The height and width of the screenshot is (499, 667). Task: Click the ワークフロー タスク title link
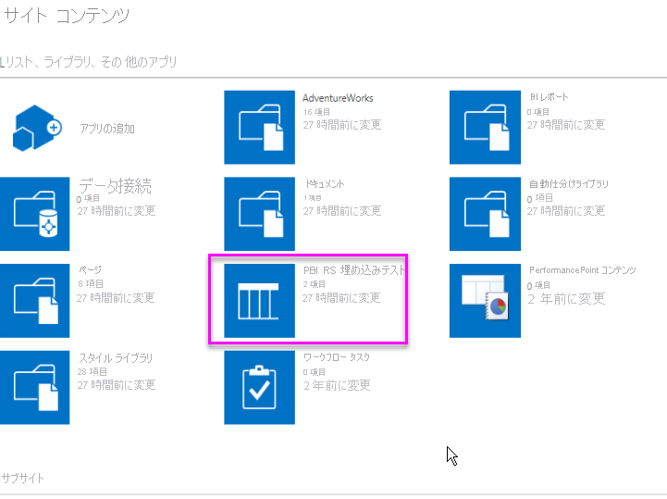(337, 357)
